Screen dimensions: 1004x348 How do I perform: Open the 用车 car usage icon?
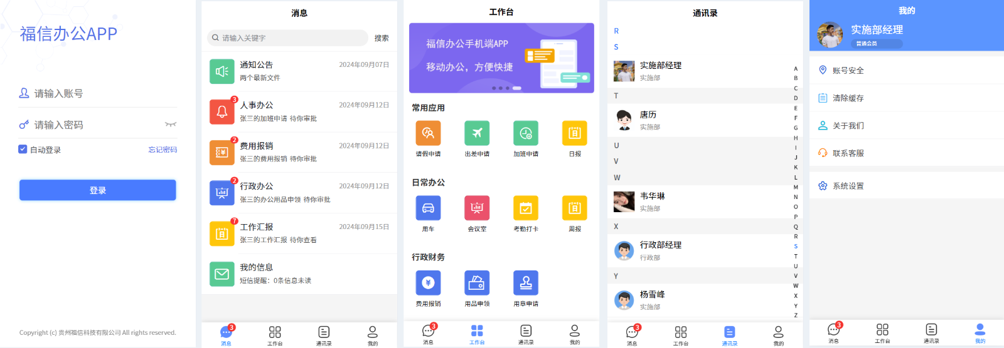coord(428,208)
